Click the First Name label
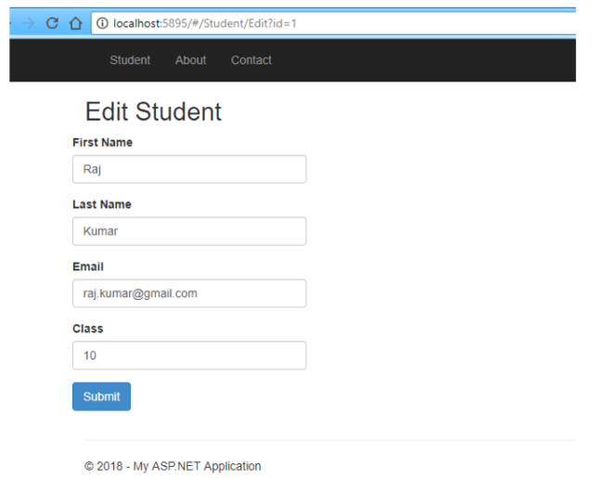 pyautogui.click(x=102, y=142)
